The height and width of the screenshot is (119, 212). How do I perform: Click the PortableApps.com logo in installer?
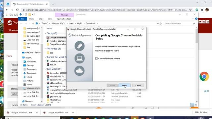(x=79, y=35)
